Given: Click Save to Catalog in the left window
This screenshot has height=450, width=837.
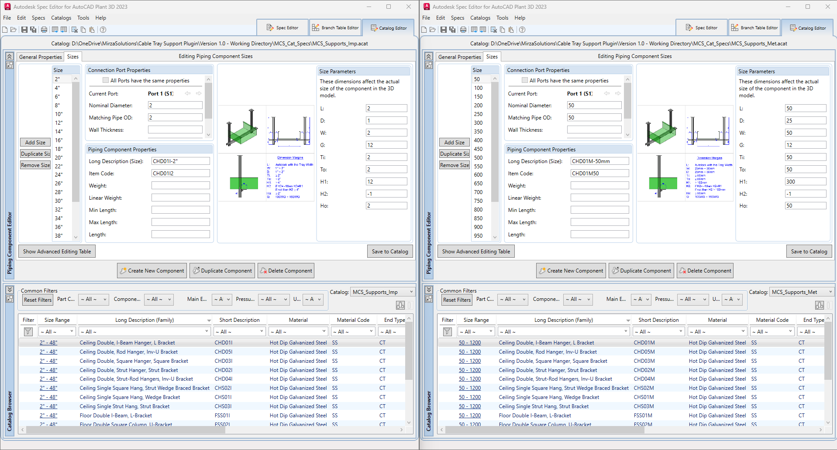Looking at the screenshot, I should pyautogui.click(x=389, y=252).
